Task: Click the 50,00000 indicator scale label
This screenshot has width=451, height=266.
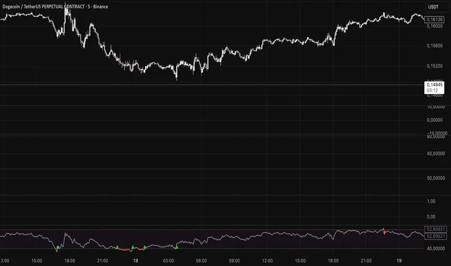Action: 436,178
